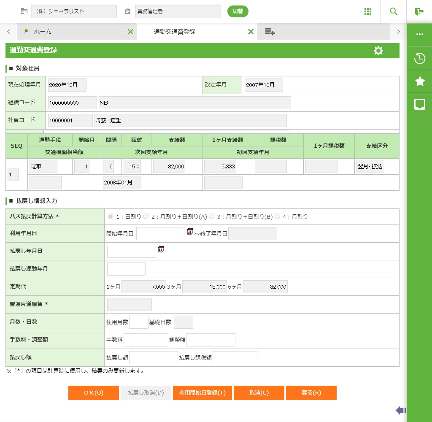Open calendar picker for 払戻し年月日
This screenshot has height=422, width=432.
click(x=161, y=249)
